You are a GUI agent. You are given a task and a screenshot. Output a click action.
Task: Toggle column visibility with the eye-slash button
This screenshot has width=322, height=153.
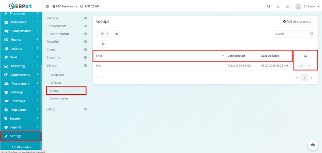pos(117,34)
